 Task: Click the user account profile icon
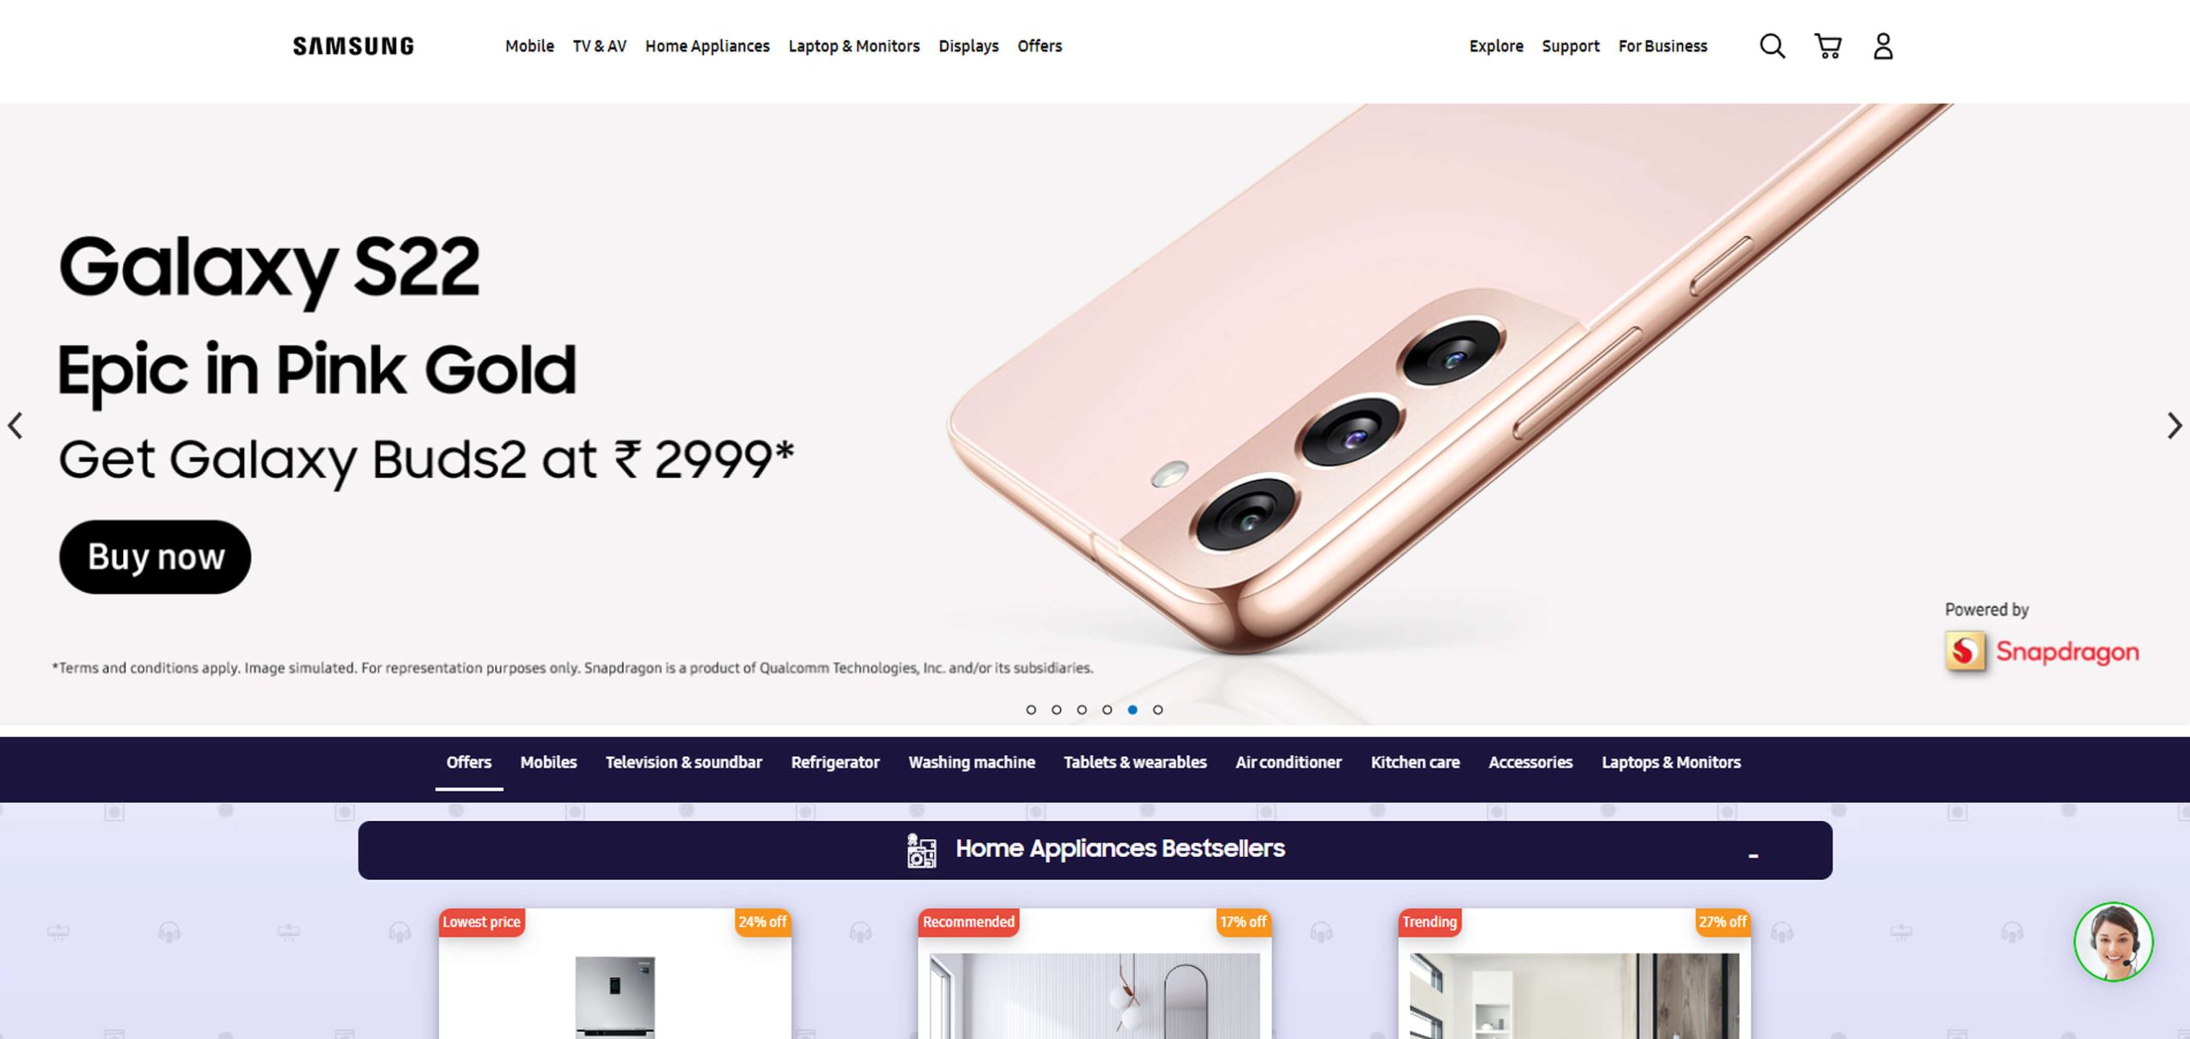1883,45
